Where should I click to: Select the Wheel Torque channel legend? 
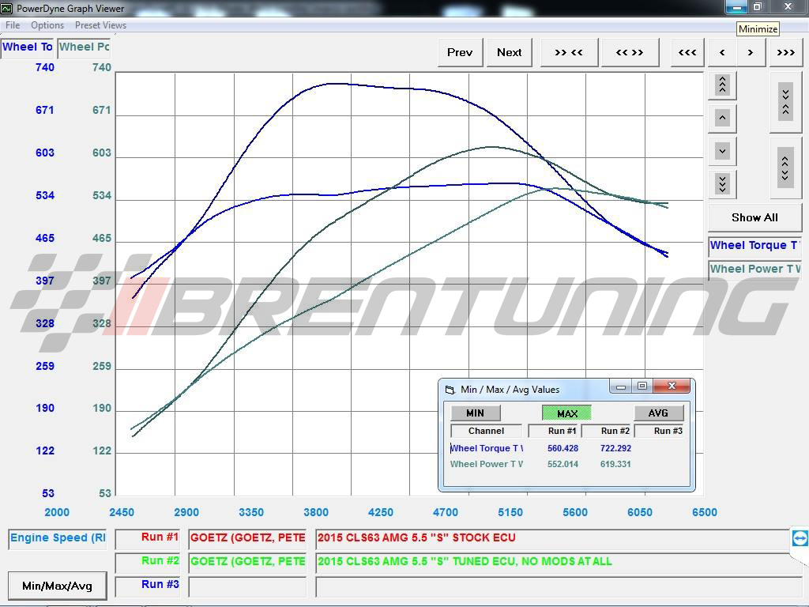click(x=754, y=246)
